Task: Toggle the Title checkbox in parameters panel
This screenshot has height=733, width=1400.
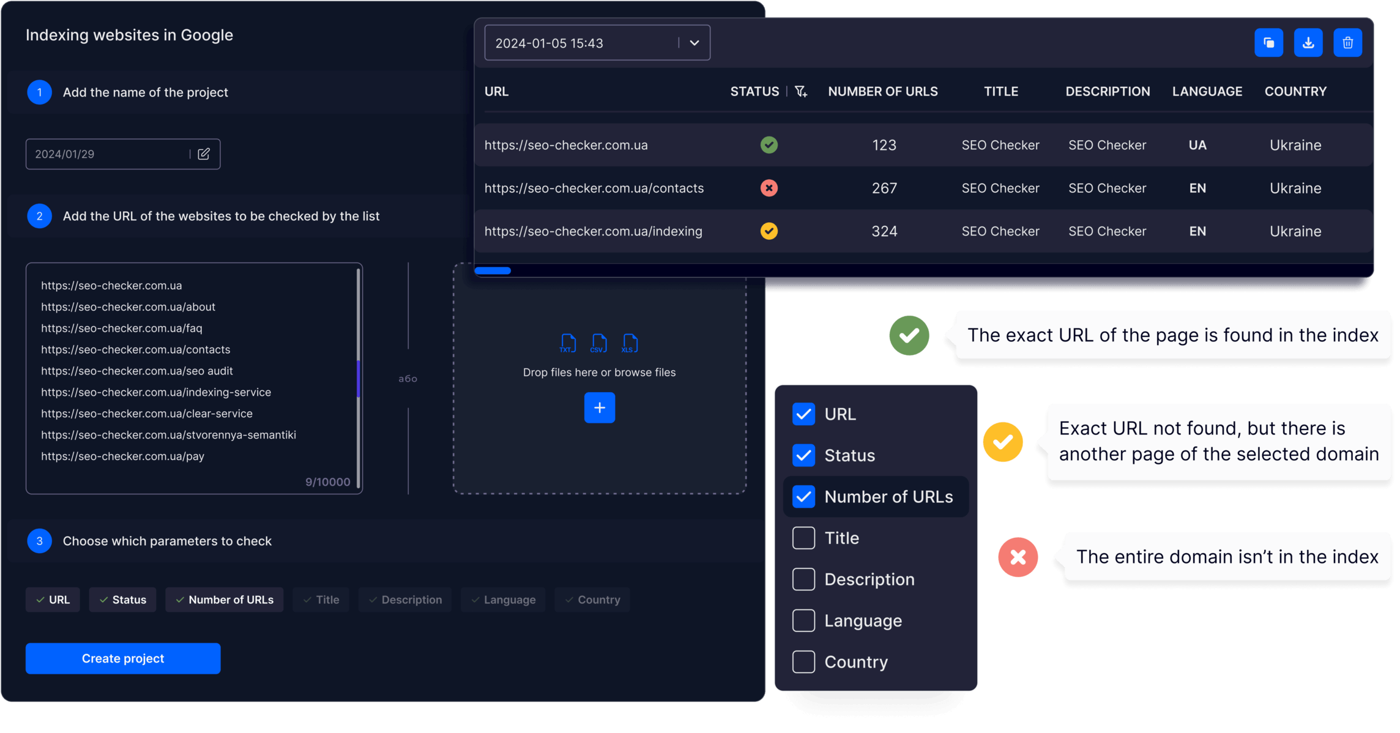Action: tap(803, 538)
